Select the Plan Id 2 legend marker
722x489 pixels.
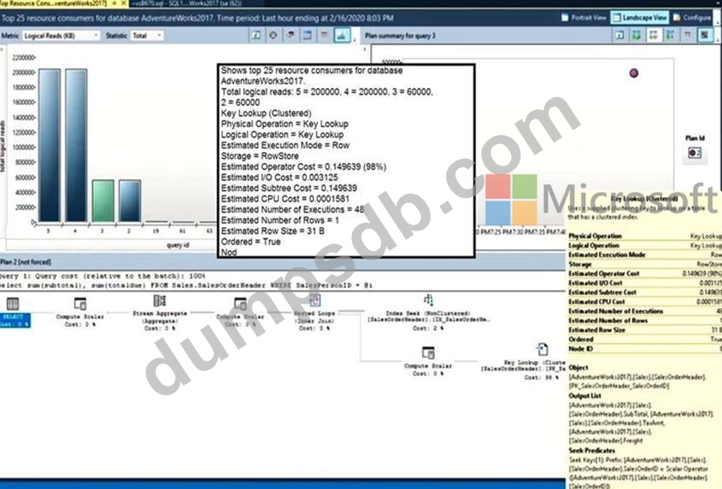coord(694,153)
